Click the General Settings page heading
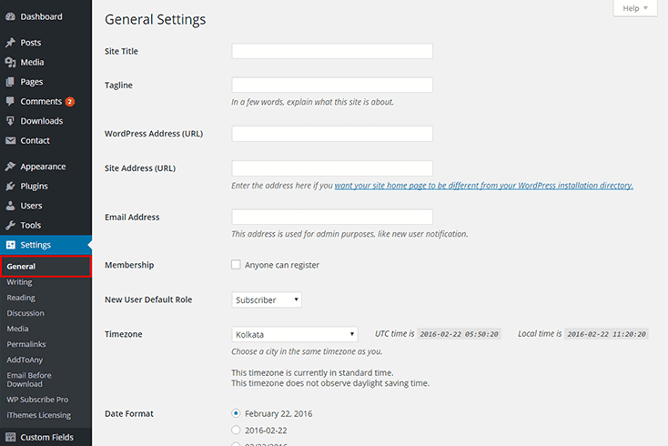 (156, 20)
